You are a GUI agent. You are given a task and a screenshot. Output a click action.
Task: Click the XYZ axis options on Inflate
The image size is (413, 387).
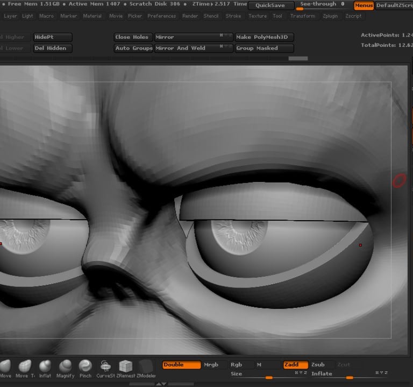click(x=381, y=372)
